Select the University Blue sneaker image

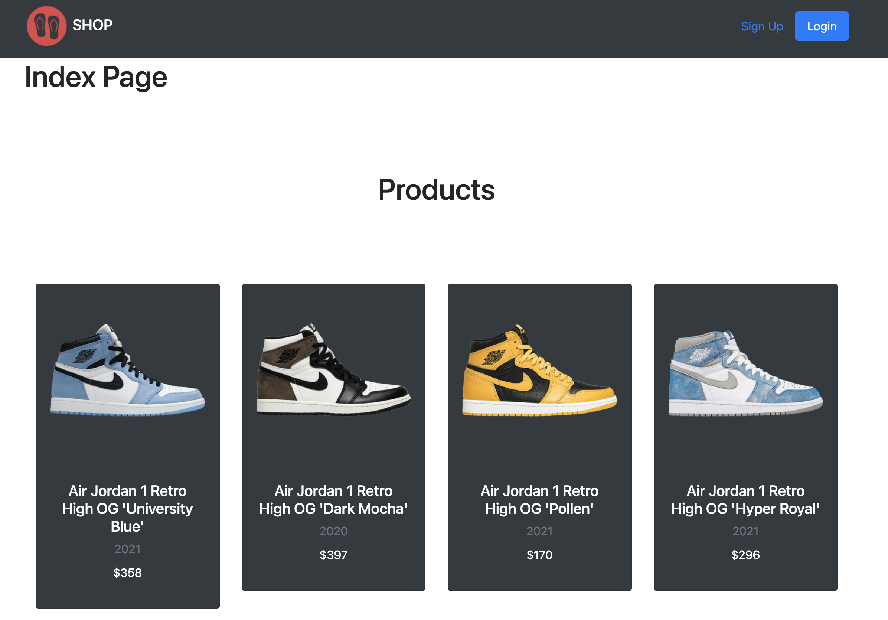coord(128,370)
